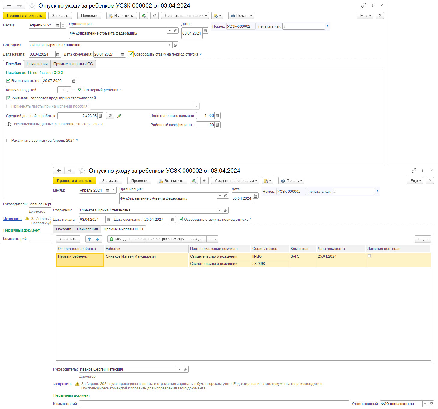Move child row up with blue arrow
This screenshot has height=409, width=438.
[x=90, y=239]
